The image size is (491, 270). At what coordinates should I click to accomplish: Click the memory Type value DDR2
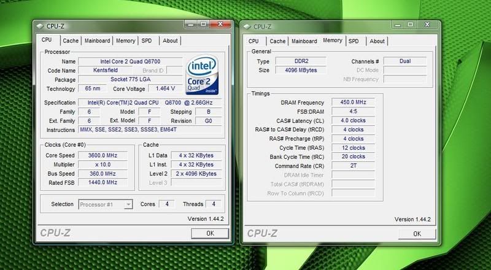[x=301, y=61]
